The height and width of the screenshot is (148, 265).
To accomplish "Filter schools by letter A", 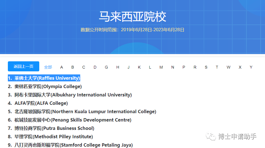I will 62,67.
